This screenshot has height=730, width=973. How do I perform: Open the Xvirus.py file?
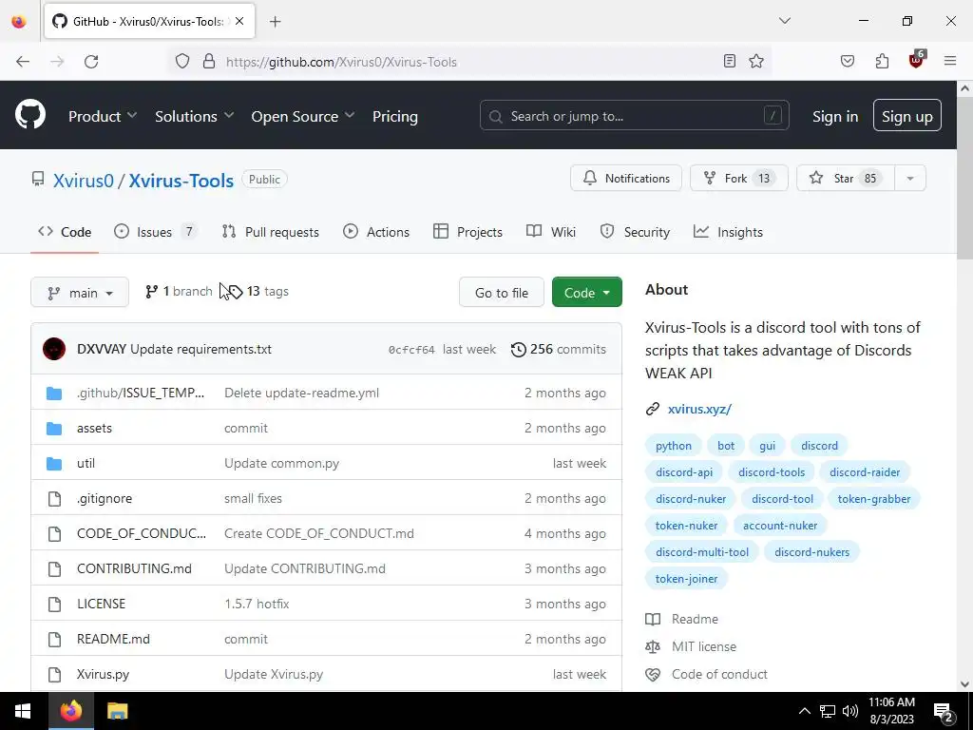[x=103, y=674]
